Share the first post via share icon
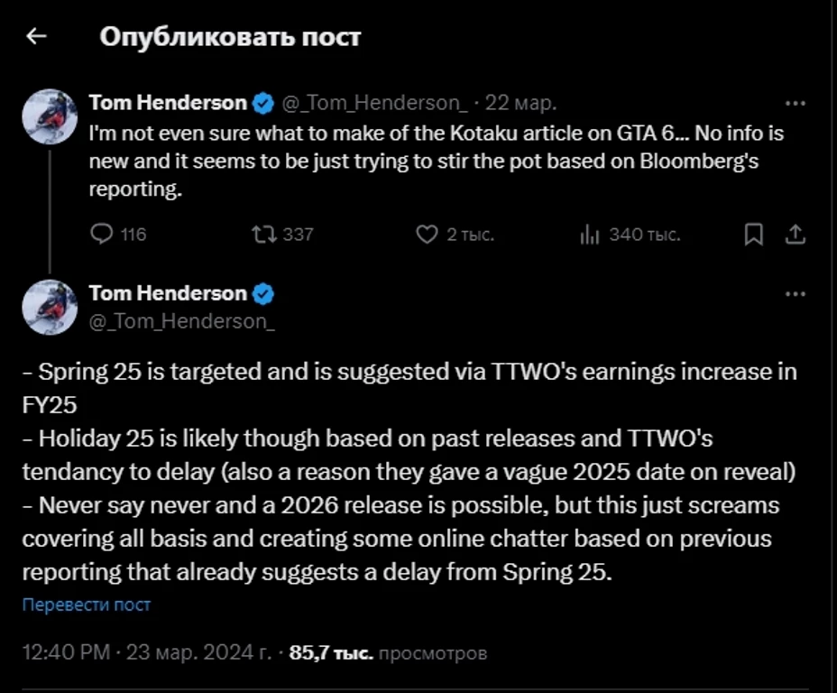Screen dimensions: 837x693 [x=795, y=235]
